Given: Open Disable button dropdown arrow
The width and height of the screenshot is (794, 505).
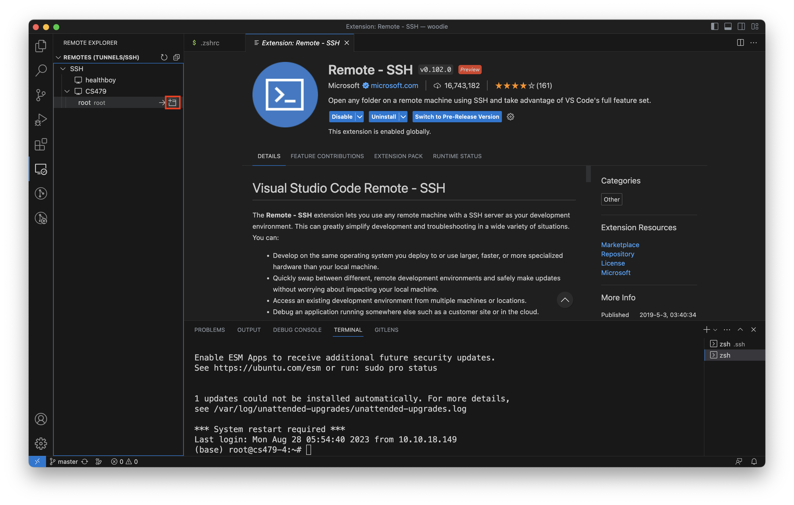Looking at the screenshot, I should pos(360,117).
